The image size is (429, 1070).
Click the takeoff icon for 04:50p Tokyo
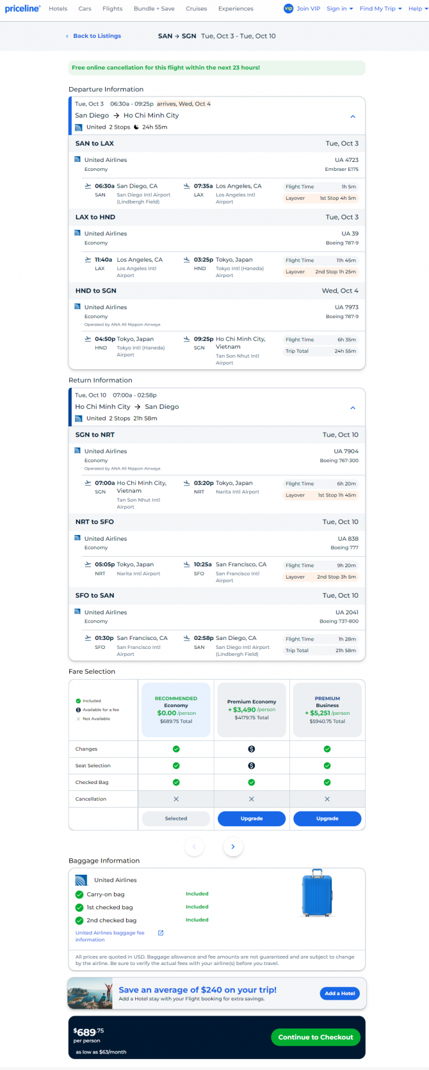tap(88, 339)
